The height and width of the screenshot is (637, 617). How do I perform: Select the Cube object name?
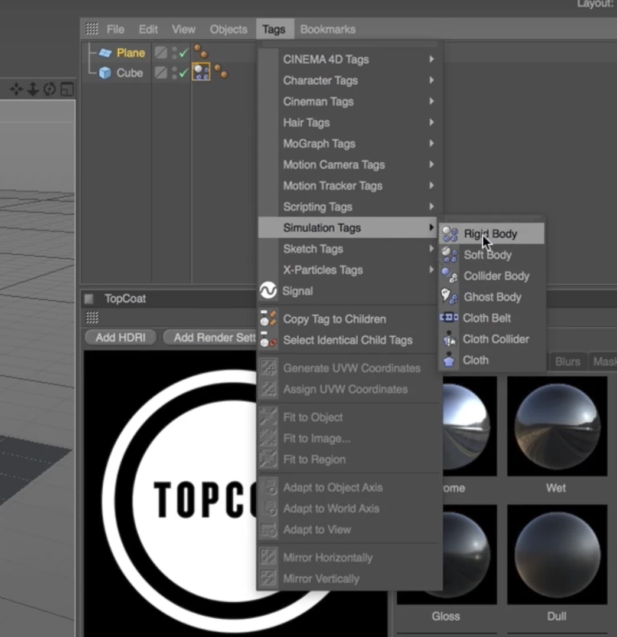coord(130,73)
